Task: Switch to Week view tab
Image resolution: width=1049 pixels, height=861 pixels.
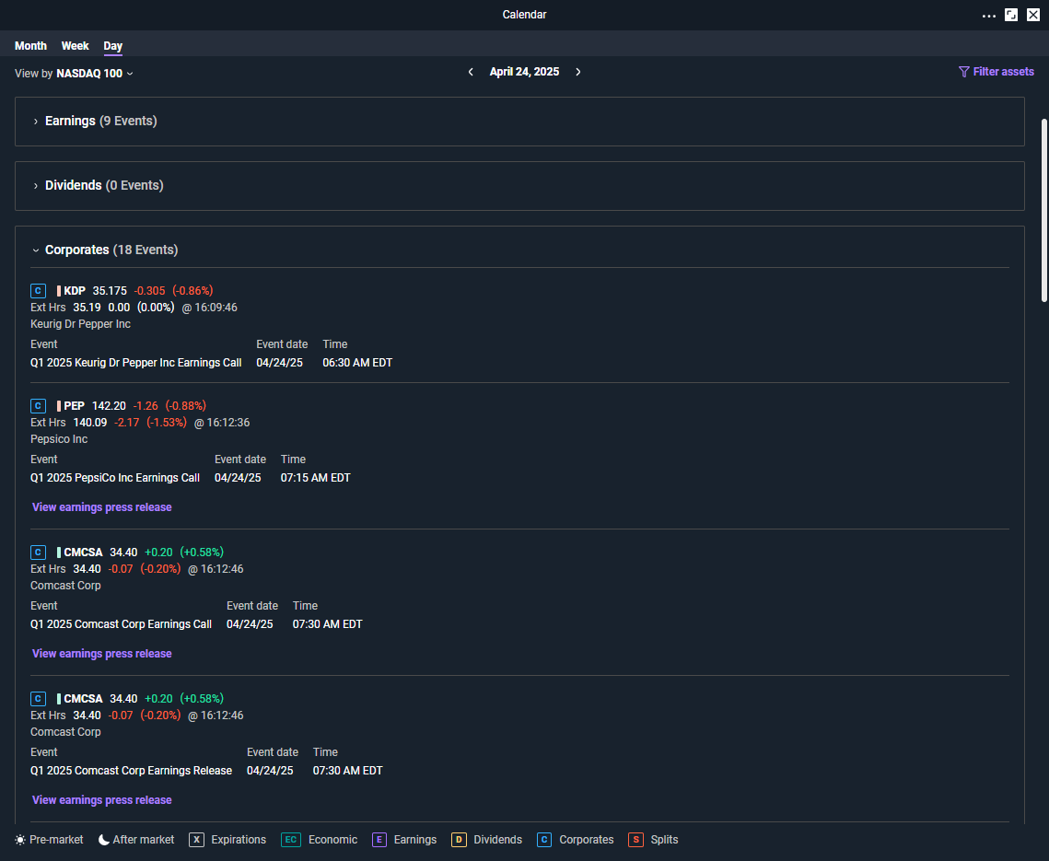Action: (75, 46)
